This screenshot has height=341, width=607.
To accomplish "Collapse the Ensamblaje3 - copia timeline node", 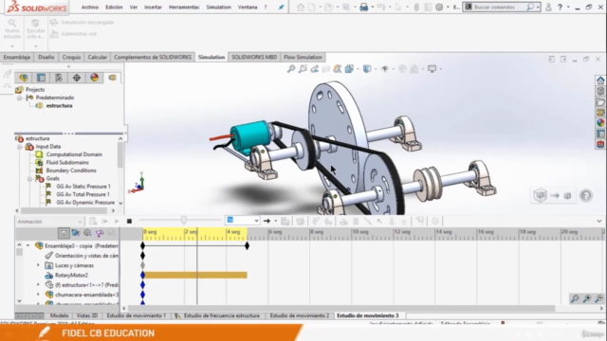I will pos(28,245).
